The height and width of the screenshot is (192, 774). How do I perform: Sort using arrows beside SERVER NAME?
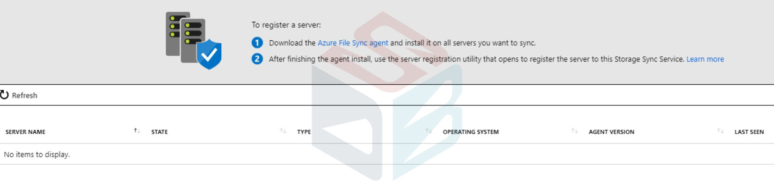coord(137,131)
